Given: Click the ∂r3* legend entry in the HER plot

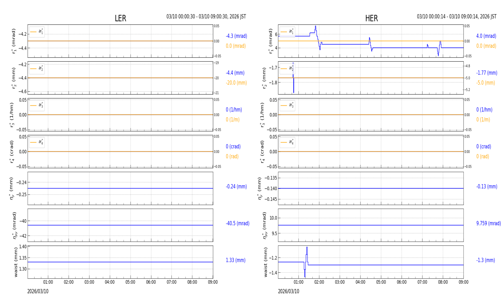Looking at the screenshot, I should 287,106.
